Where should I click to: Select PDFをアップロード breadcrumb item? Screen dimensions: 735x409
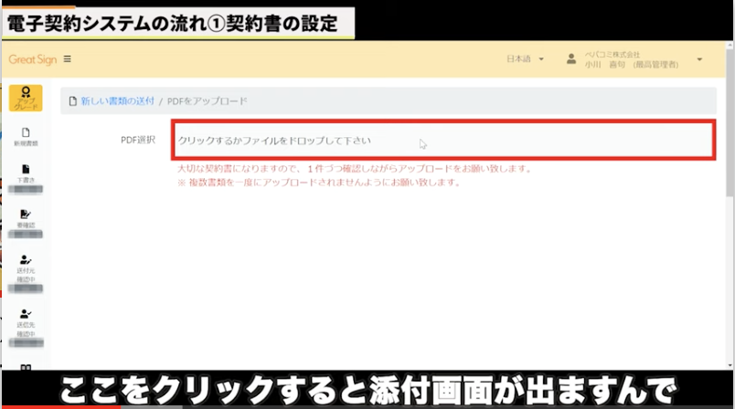[207, 100]
